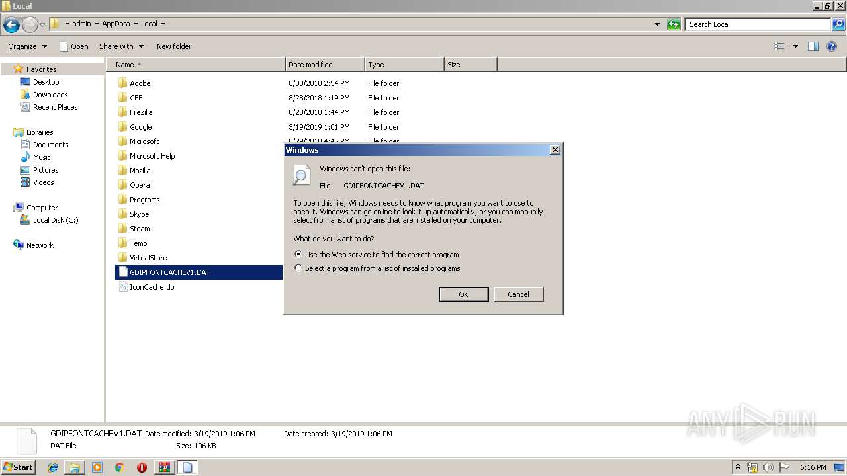Expand the Local breadcrumb arrow

[x=163, y=24]
